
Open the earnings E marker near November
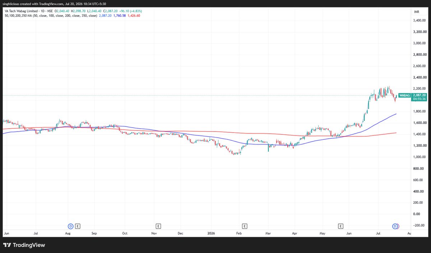(x=158, y=226)
